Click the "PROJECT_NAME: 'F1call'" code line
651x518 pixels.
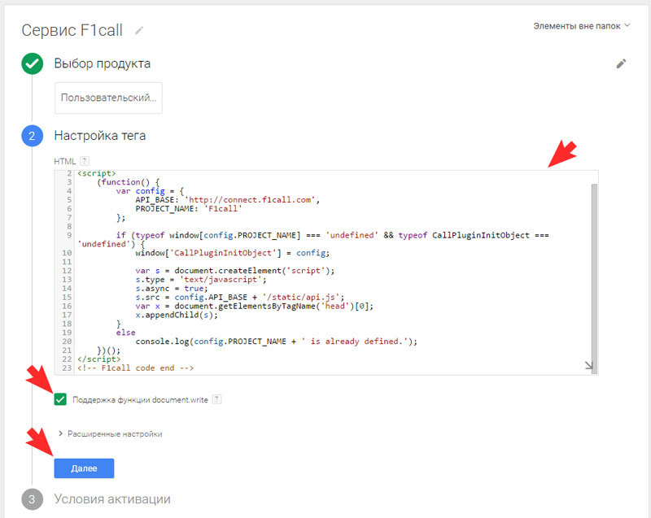click(x=189, y=209)
